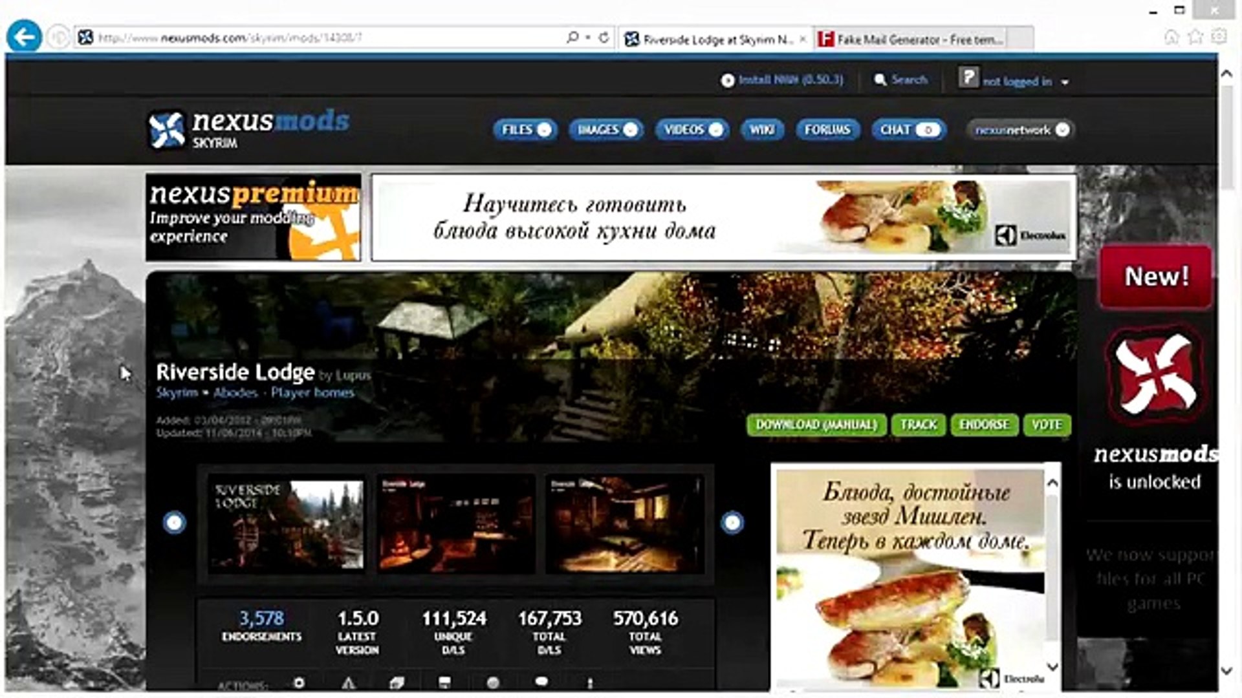The height and width of the screenshot is (698, 1242).
Task: Click the green VOTE button
Action: [x=1047, y=425]
